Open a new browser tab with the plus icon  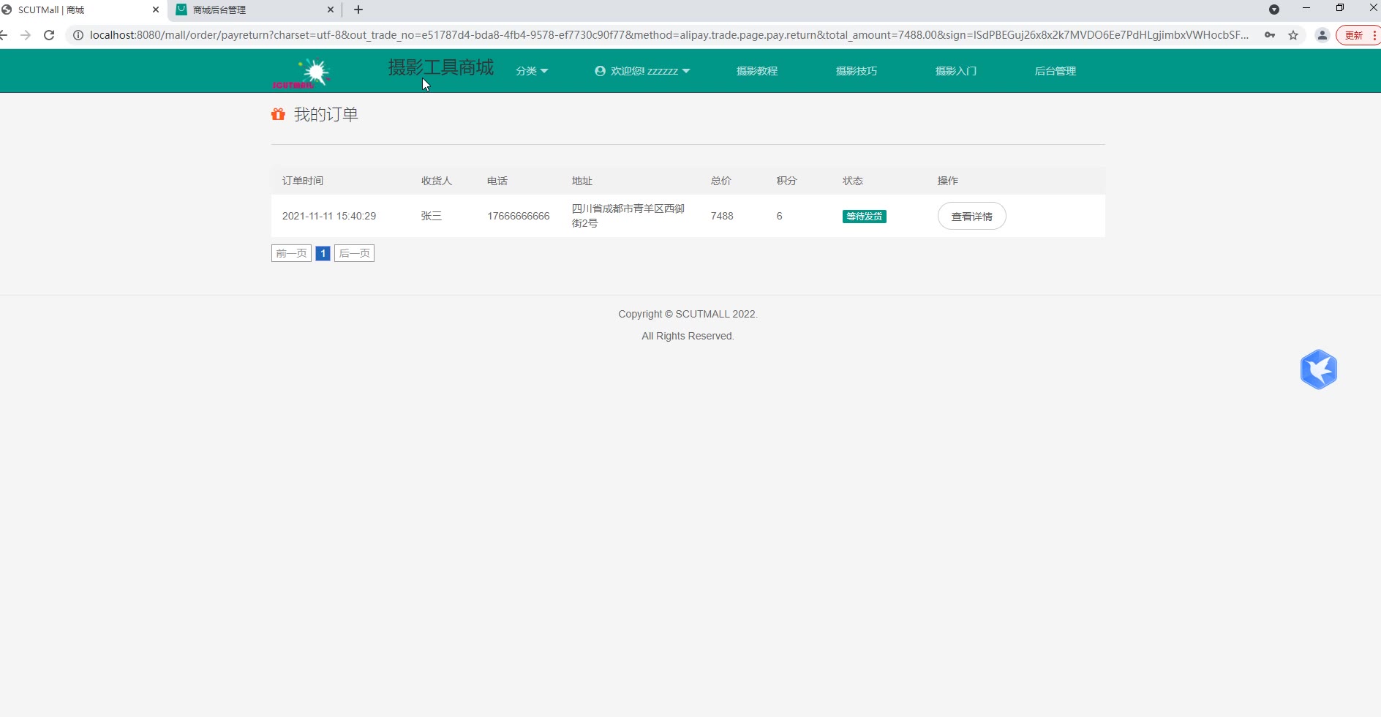tap(358, 10)
